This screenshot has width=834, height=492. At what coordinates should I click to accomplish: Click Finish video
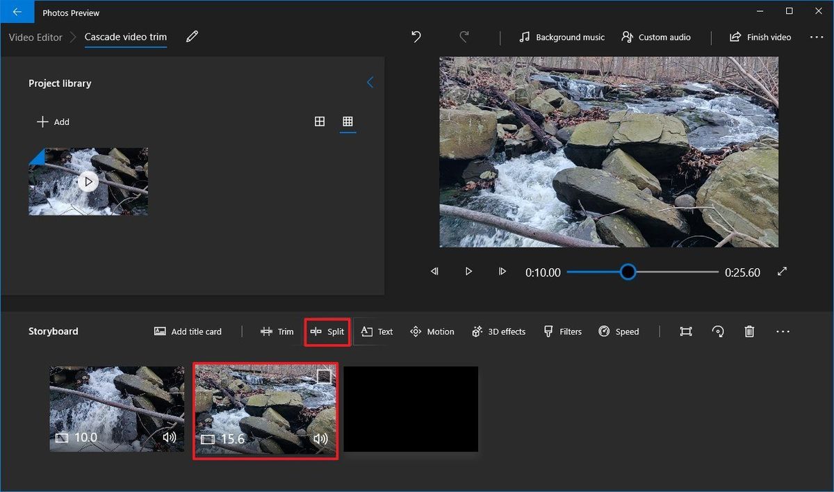tap(760, 37)
